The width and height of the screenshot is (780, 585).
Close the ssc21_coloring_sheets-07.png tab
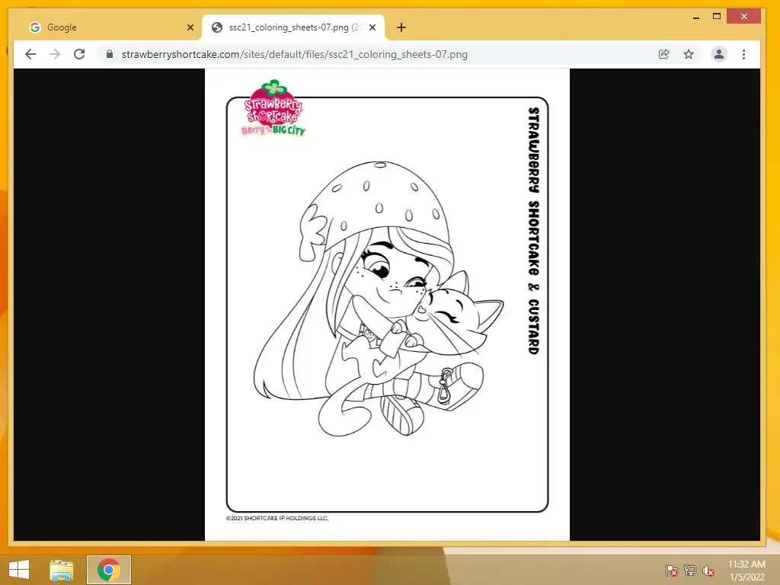(x=372, y=27)
